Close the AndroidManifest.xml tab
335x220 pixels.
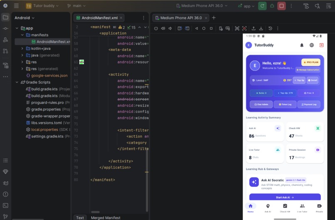[x=121, y=18]
